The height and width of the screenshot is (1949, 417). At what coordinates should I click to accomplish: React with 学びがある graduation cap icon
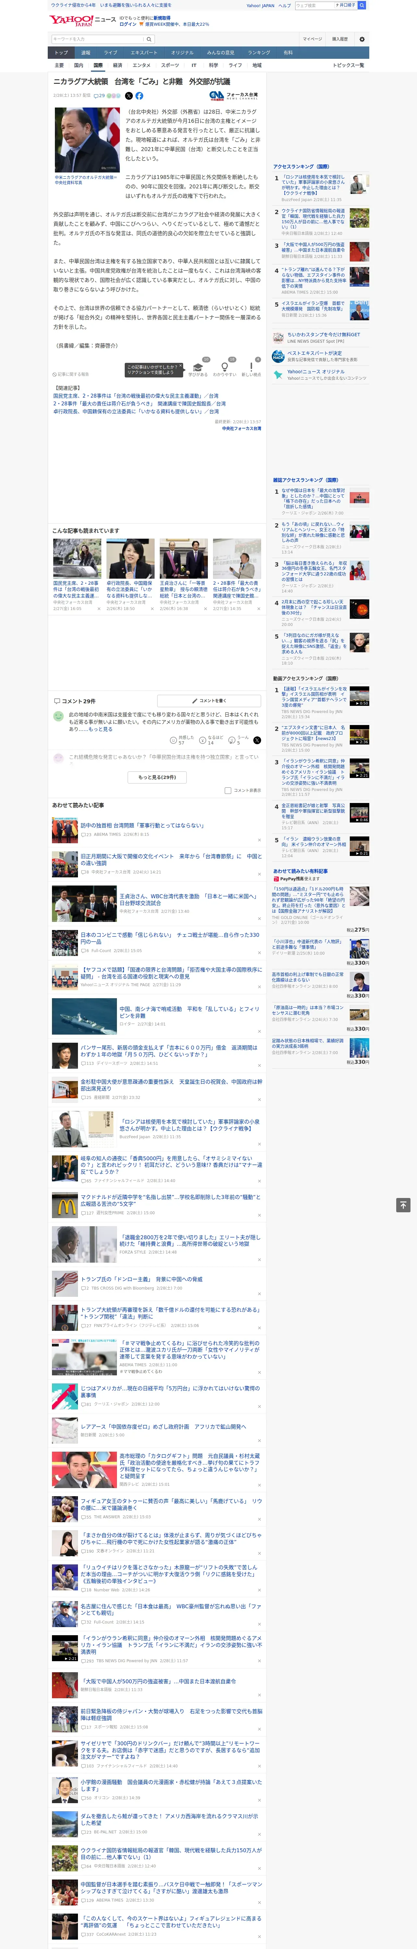[x=198, y=367]
